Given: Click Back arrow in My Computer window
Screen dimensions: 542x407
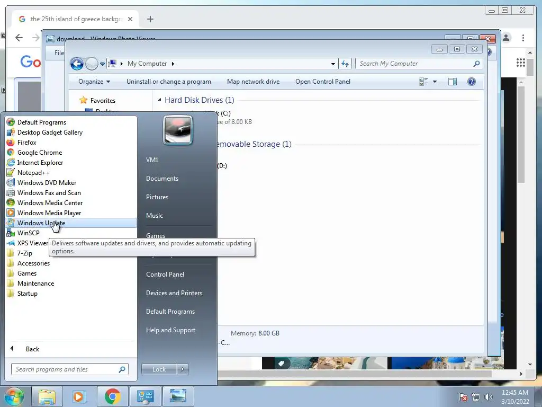Looking at the screenshot, I should coord(77,64).
